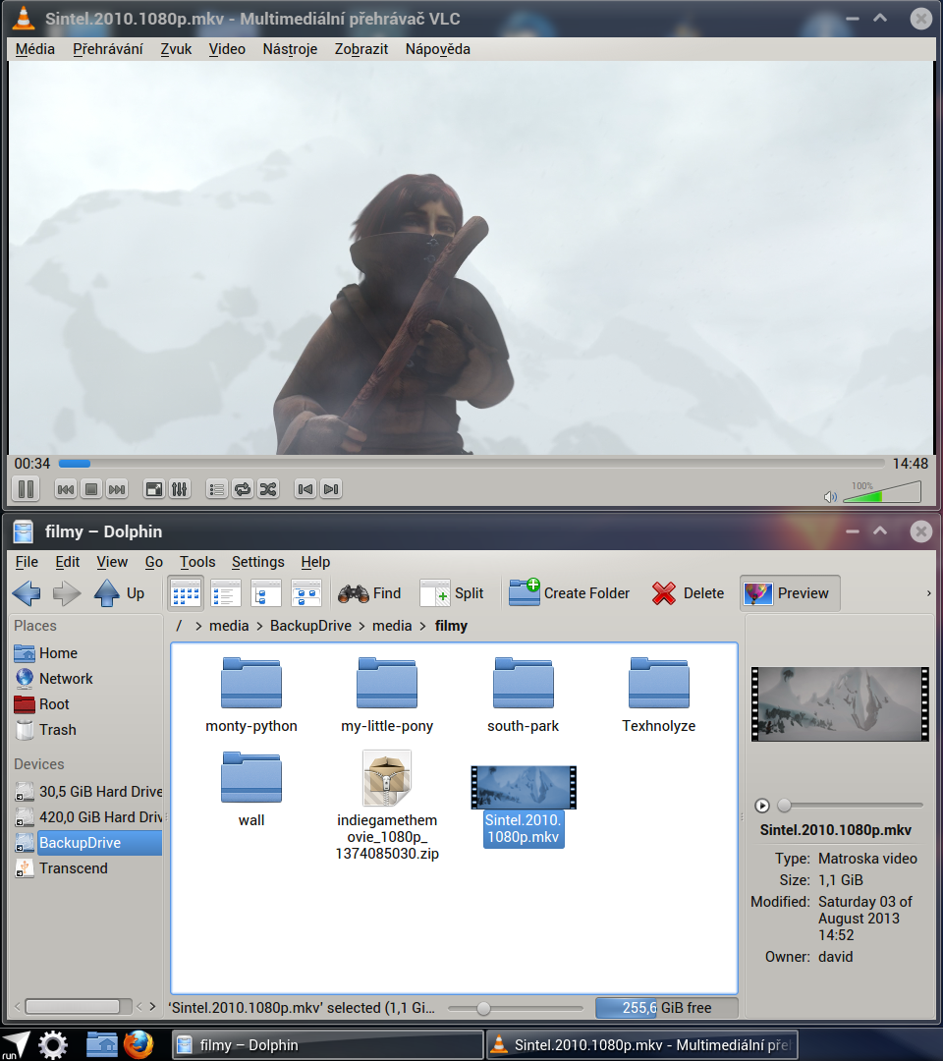Screen dimensions: 943x1061
Task: Open the run launcher in the taskbar
Action: (x=16, y=1045)
